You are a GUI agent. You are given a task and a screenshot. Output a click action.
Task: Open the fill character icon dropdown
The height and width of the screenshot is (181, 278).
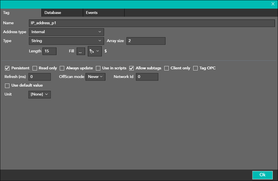coord(95,51)
